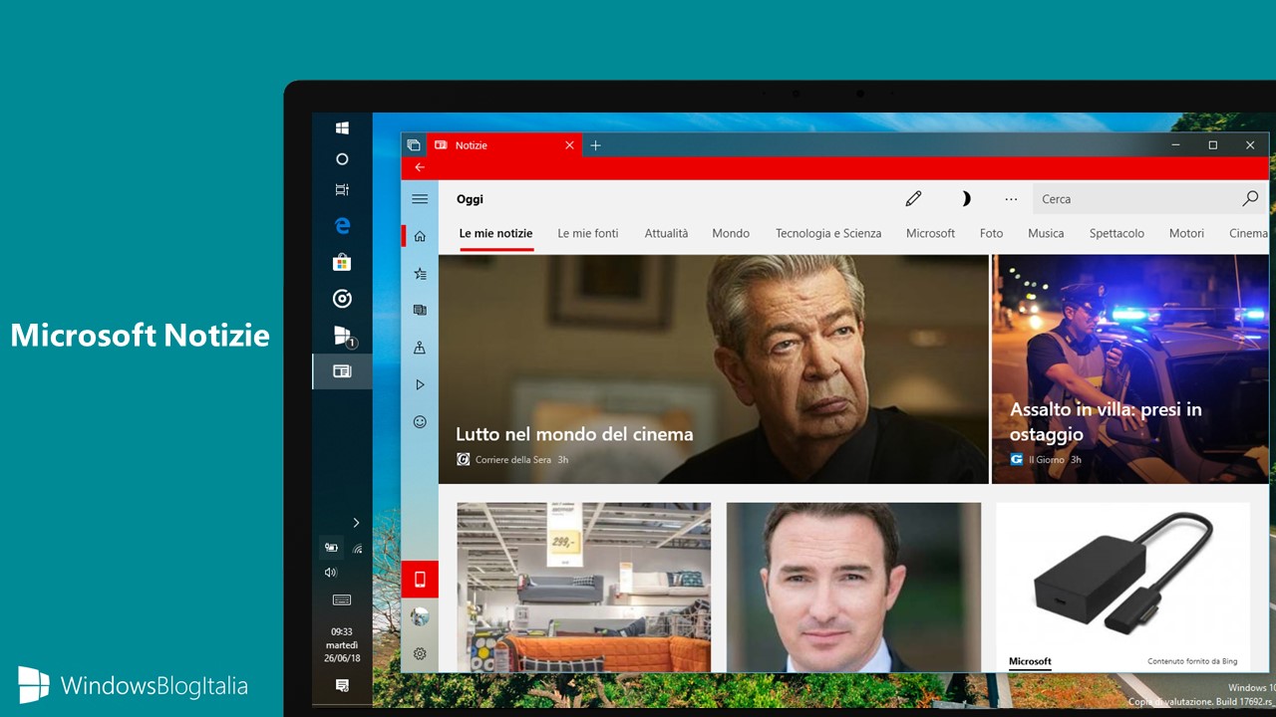Click Oggi page heading

point(470,199)
